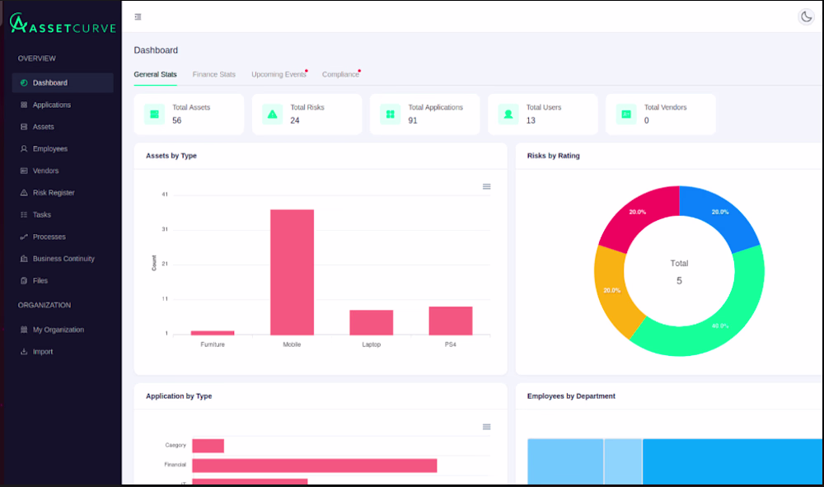Image resolution: width=824 pixels, height=487 pixels.
Task: Click the Total Assets card icon
Action: [155, 114]
